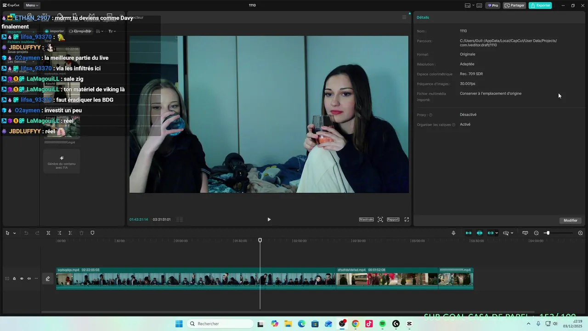588x331 pixels.
Task: Select the Détails tab
Action: (x=423, y=17)
